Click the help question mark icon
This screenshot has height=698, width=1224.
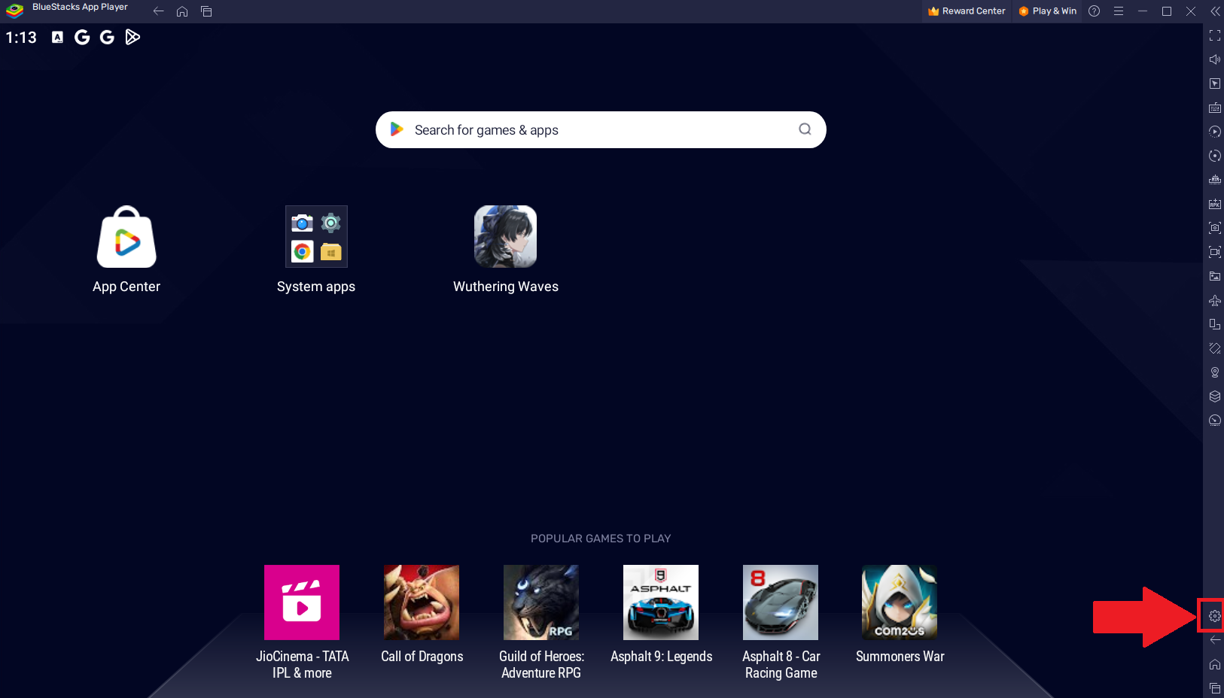click(1095, 11)
